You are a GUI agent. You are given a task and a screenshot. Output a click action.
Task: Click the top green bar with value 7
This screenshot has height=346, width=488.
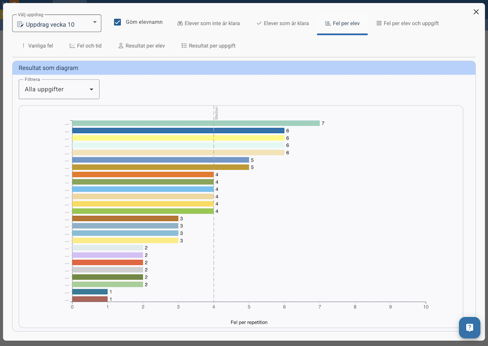coord(195,123)
